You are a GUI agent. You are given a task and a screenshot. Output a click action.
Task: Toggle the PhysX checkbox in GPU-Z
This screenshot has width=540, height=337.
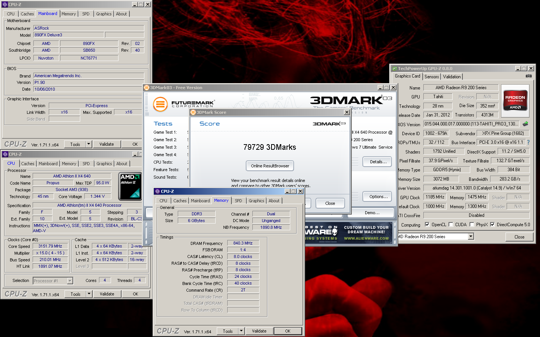coord(472,225)
